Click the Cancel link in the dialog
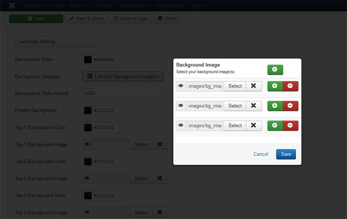This screenshot has width=347, height=219. pos(261,154)
